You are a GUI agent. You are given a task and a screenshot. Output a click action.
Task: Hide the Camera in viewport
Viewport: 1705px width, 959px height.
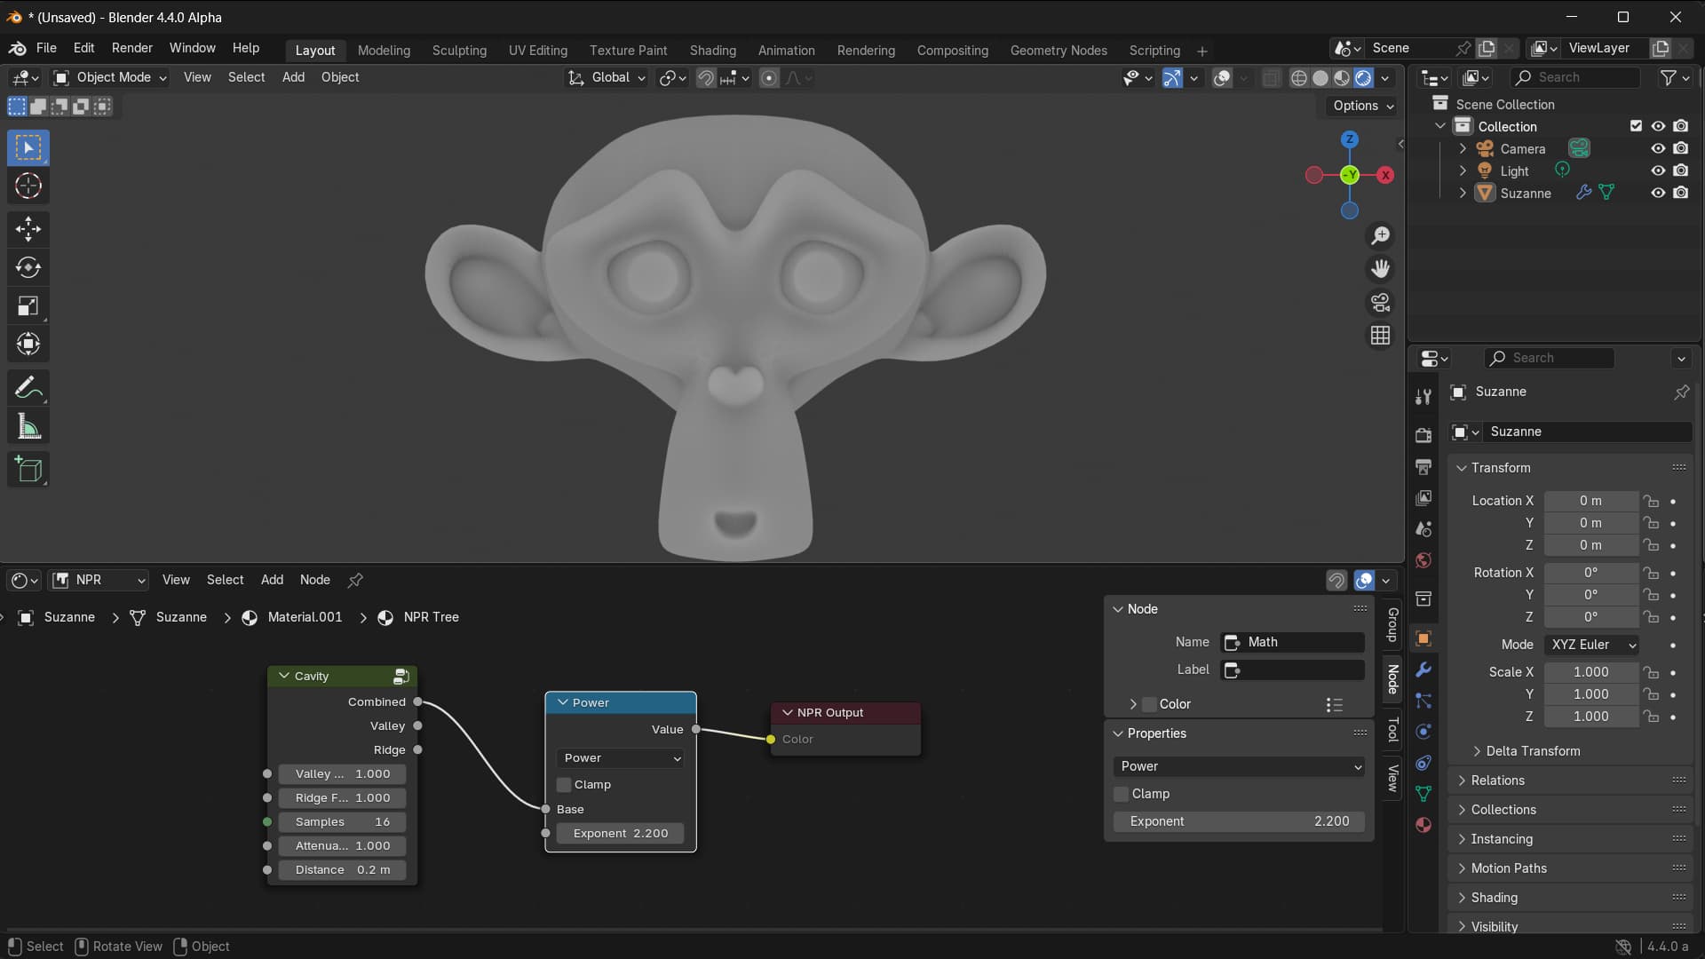tap(1658, 148)
